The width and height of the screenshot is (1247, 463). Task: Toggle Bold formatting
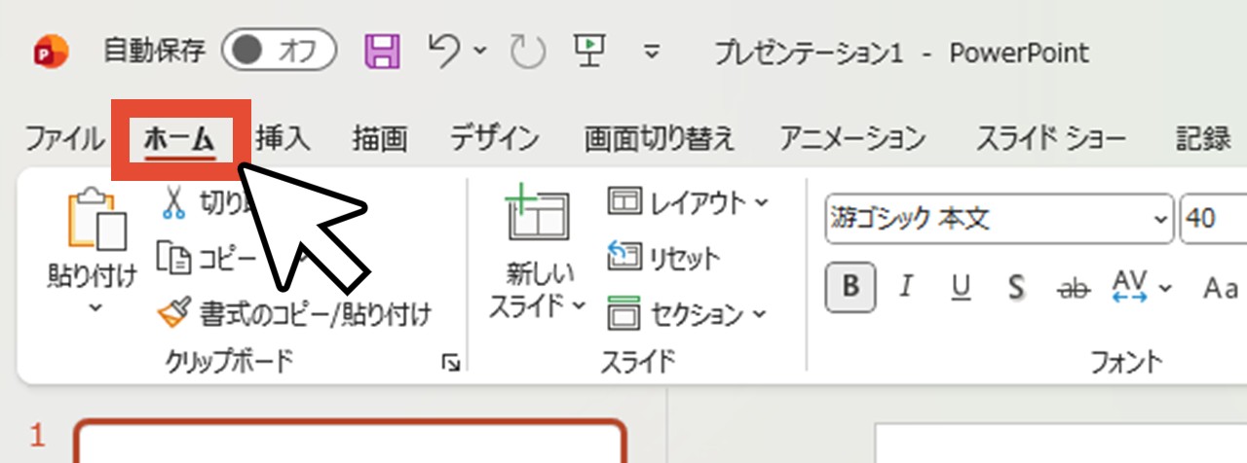tap(851, 287)
